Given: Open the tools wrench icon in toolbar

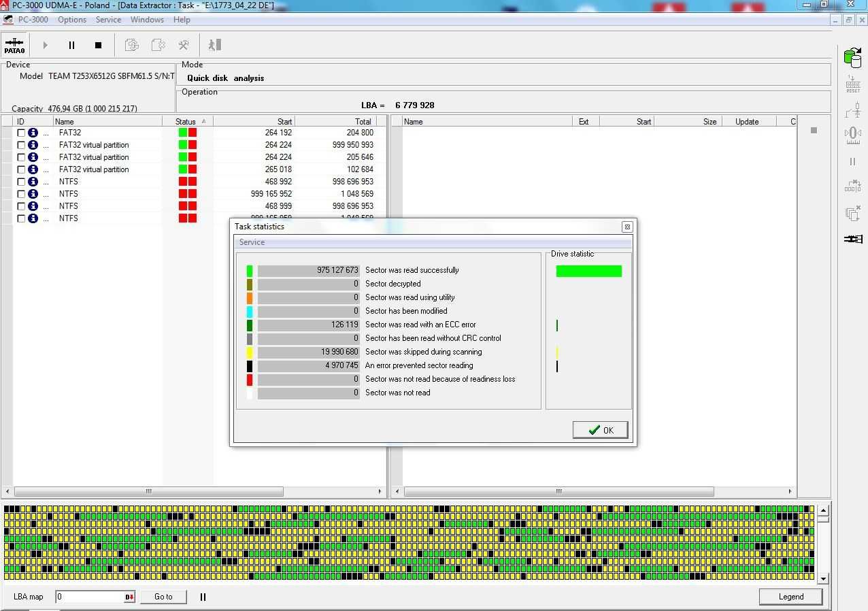Looking at the screenshot, I should click(x=184, y=45).
